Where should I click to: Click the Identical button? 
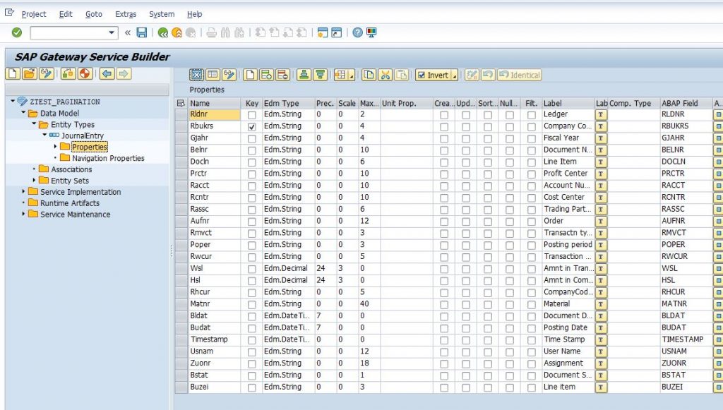coord(520,75)
